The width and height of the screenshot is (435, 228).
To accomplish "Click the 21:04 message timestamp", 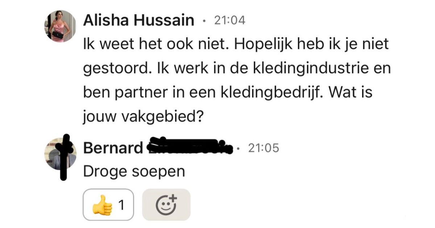I will [230, 21].
